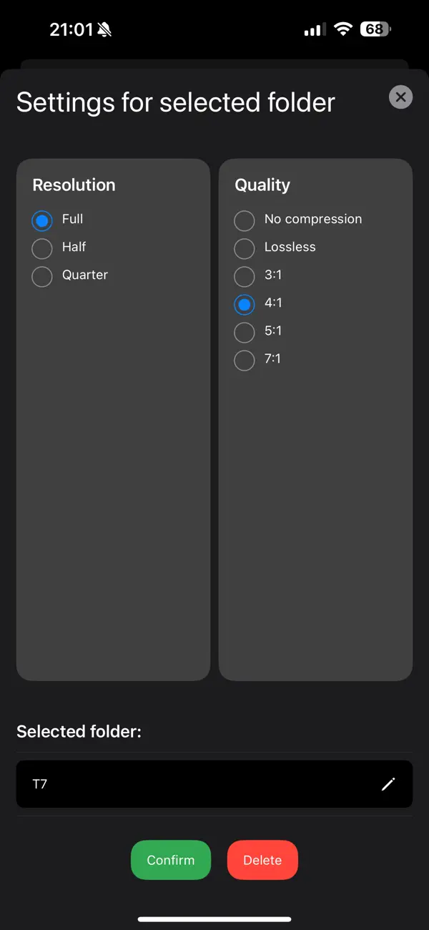Viewport: 429px width, 930px height.
Task: Select Lossless quality
Action: pos(244,248)
